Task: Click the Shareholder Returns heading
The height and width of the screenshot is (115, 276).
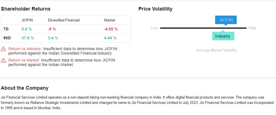Action: tap(26, 9)
